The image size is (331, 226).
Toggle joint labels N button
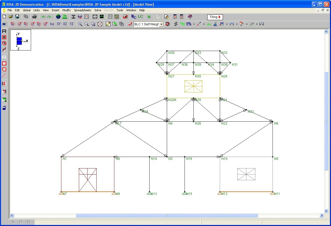[182, 24]
